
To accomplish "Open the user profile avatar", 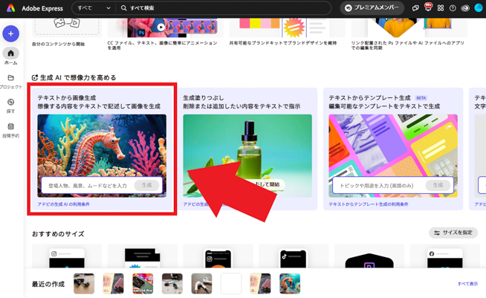I will 479,8.
